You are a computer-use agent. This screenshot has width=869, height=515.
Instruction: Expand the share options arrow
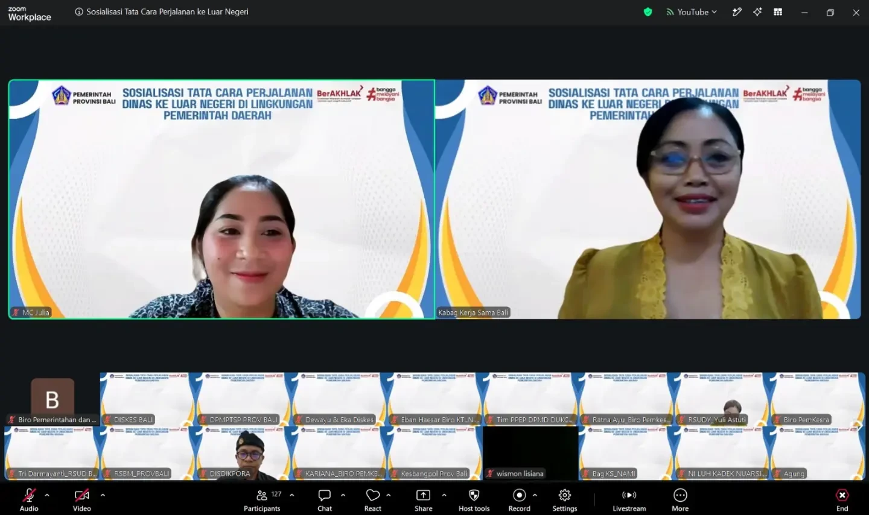click(444, 495)
